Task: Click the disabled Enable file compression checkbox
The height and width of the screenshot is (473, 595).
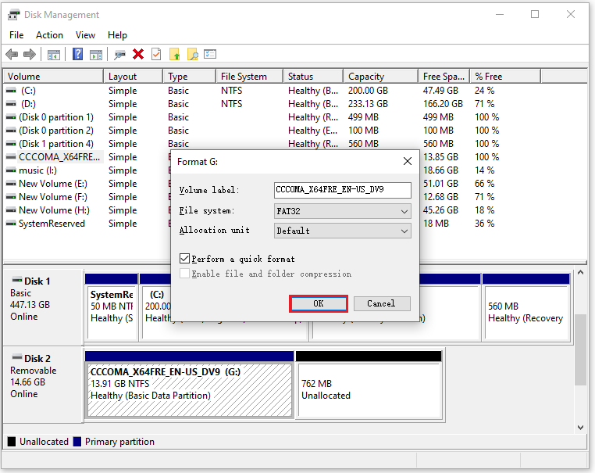Action: pyautogui.click(x=185, y=274)
